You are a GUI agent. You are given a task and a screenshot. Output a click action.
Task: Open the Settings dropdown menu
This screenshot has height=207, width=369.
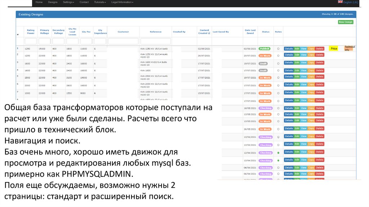tap(68, 2)
